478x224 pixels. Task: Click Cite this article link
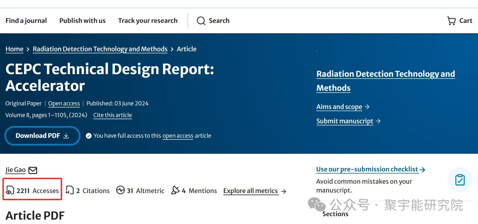tap(112, 115)
